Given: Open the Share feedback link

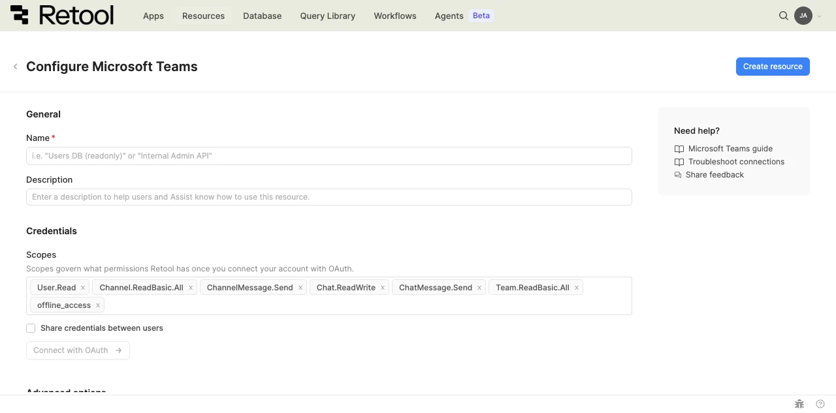Looking at the screenshot, I should point(715,175).
